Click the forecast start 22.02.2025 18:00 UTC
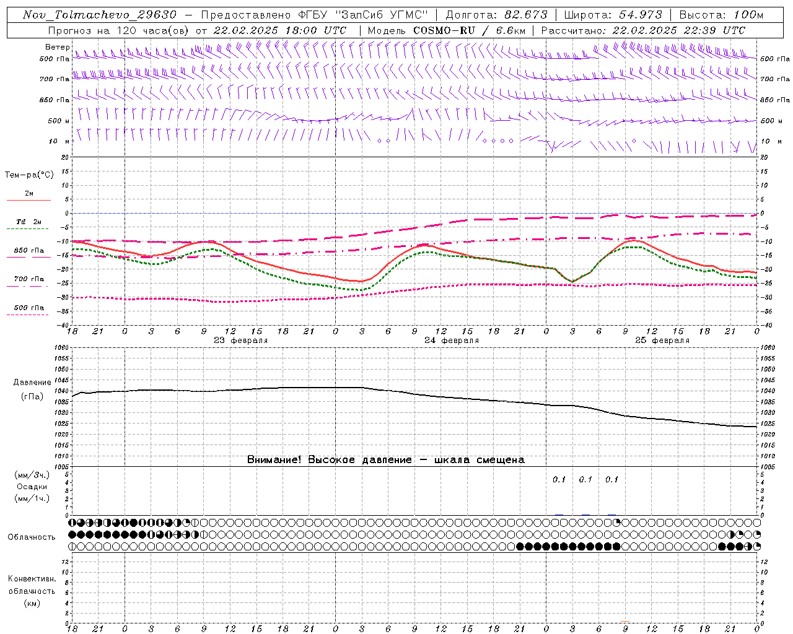Viewport: 793px width, 634px height. pos(279,30)
